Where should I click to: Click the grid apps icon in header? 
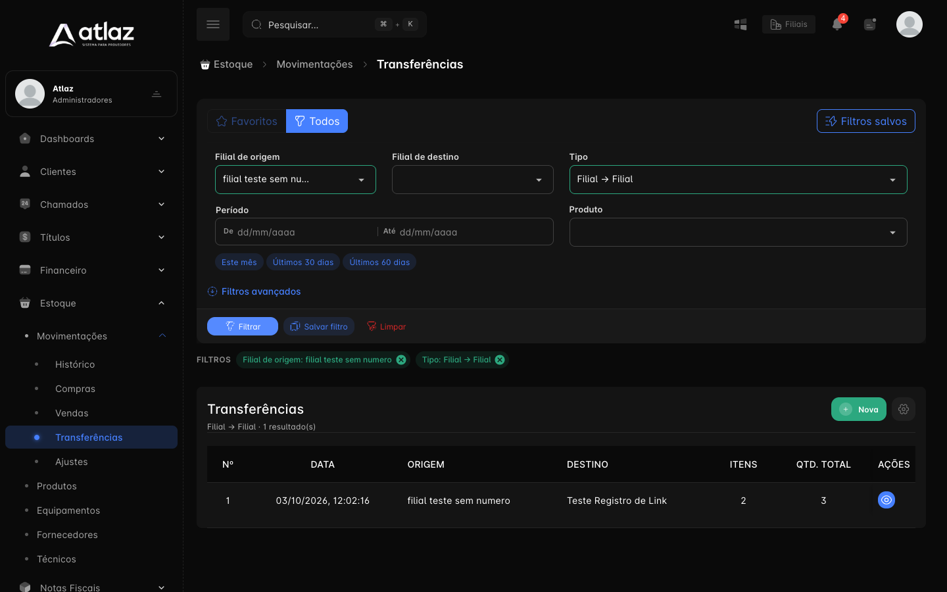pos(741,24)
